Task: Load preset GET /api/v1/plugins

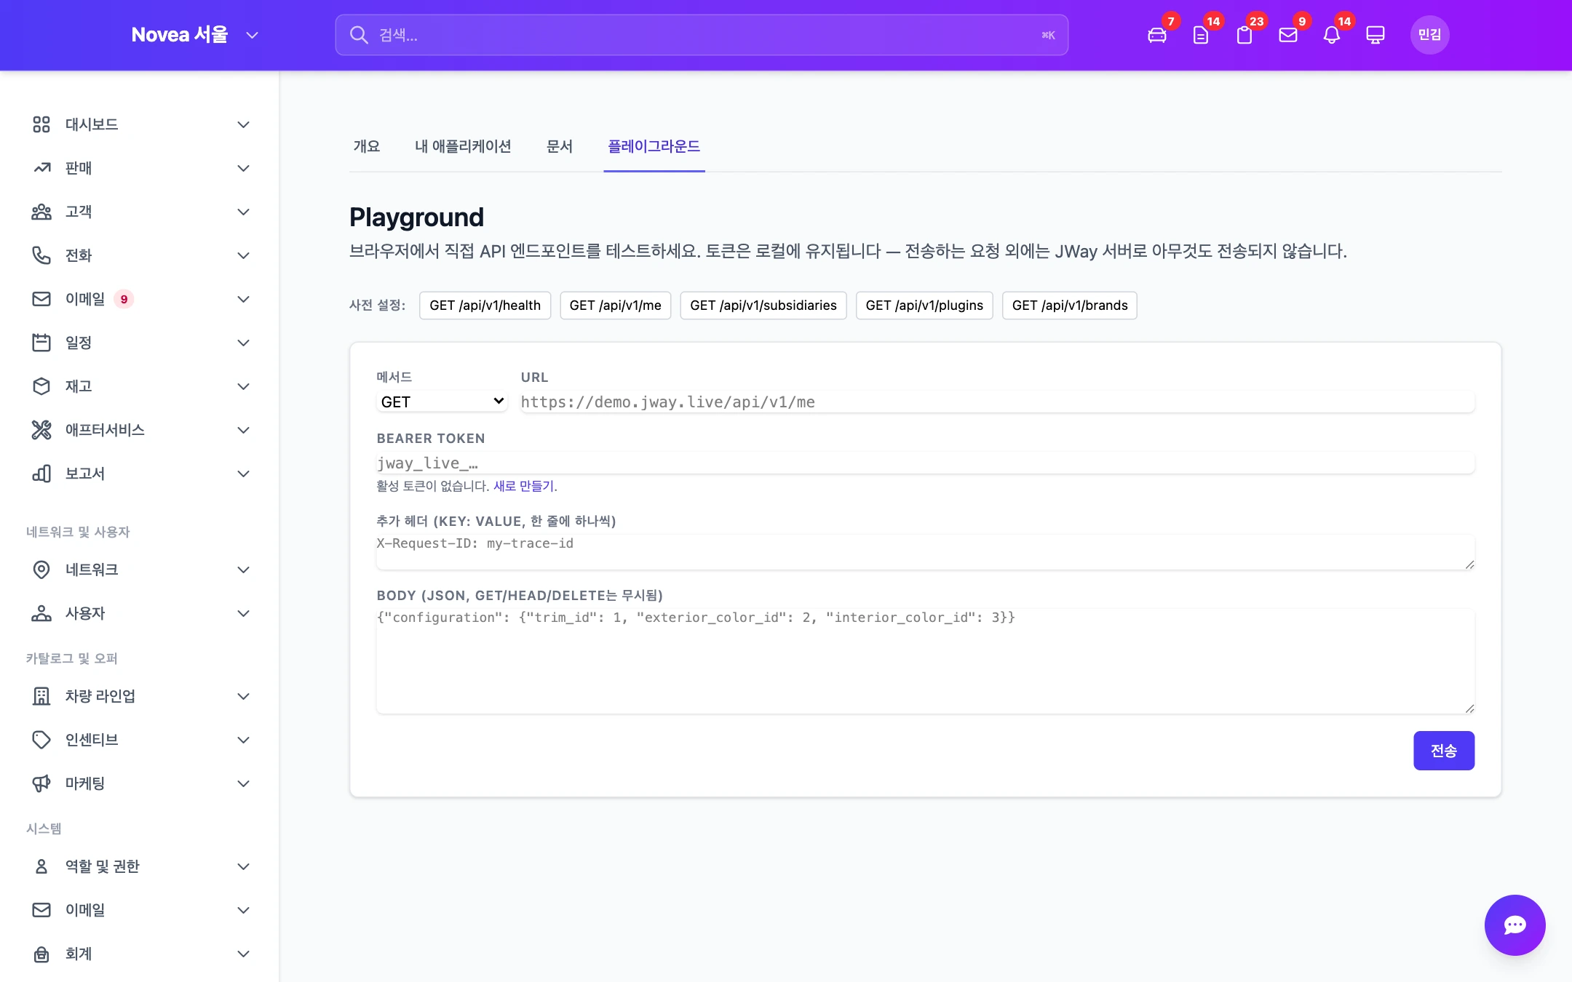Action: 924,305
